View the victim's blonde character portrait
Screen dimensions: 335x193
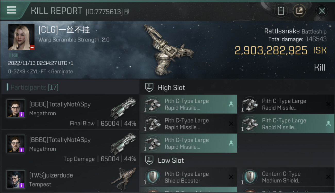(x=21, y=37)
